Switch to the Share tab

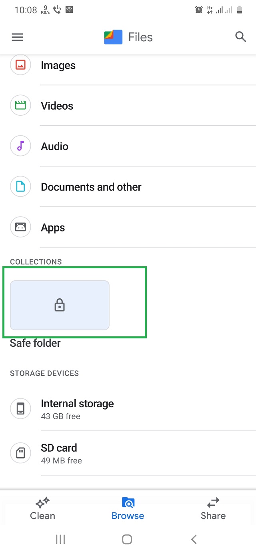tap(213, 509)
